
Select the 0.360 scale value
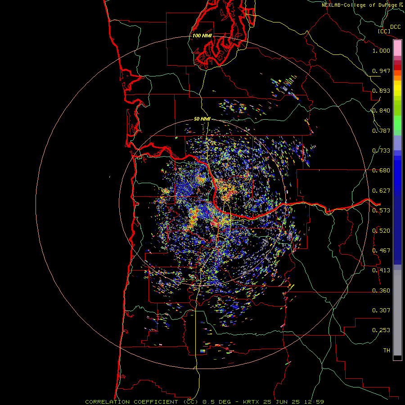coord(381,291)
